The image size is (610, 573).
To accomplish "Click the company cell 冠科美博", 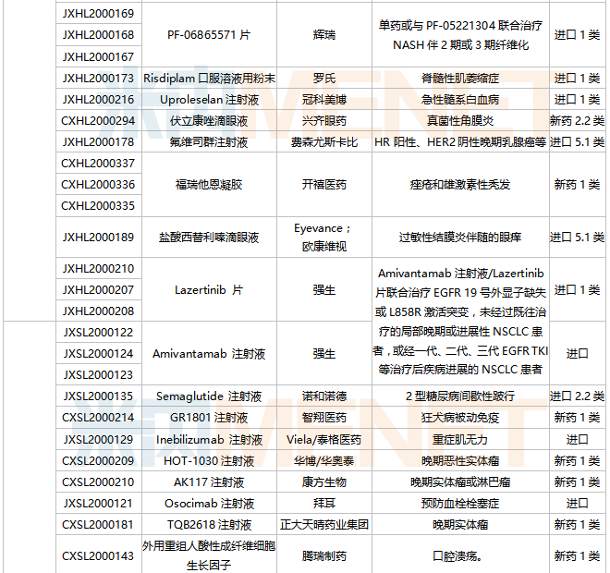I will [x=324, y=100].
